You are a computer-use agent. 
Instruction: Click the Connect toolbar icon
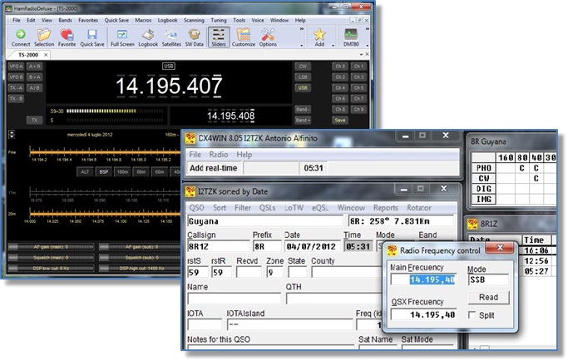tap(21, 37)
